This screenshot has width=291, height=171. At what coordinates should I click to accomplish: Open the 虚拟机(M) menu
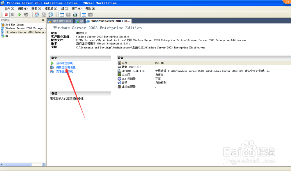(x=51, y=8)
